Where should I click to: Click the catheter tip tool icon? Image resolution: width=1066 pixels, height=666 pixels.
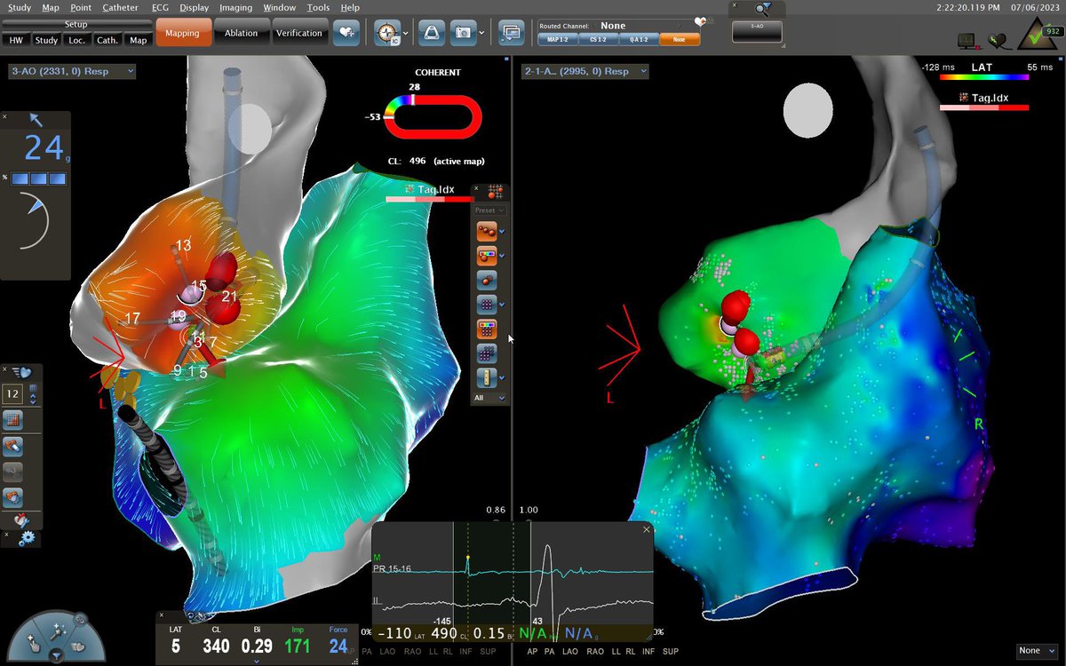(x=13, y=446)
